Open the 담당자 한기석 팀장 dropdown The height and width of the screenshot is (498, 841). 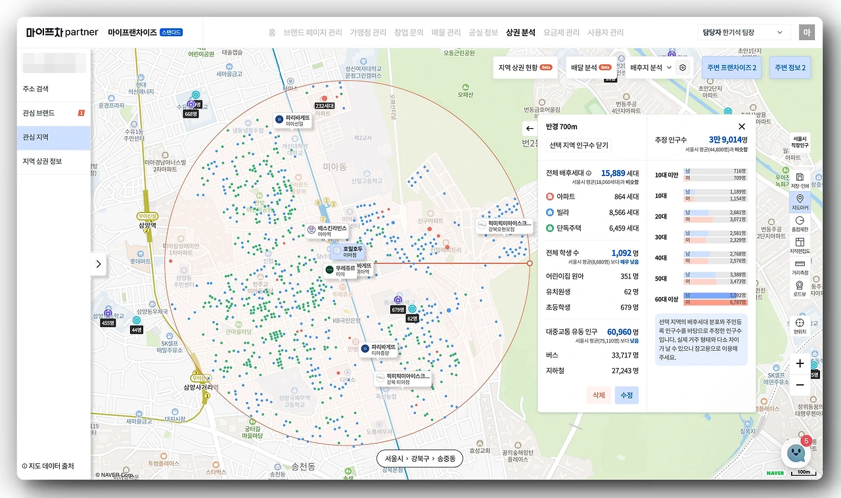click(x=744, y=32)
